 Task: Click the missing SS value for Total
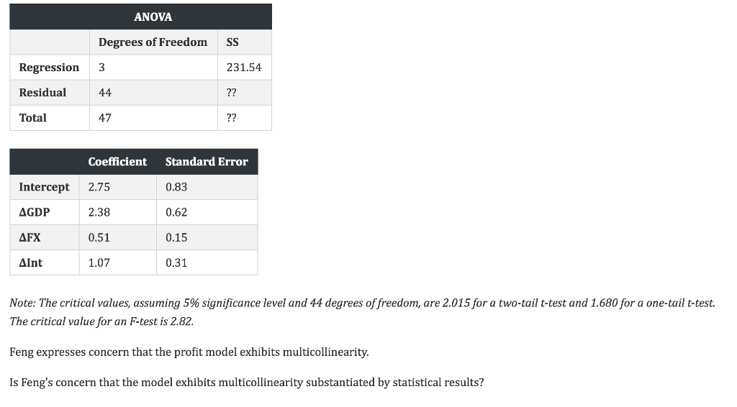(x=232, y=118)
